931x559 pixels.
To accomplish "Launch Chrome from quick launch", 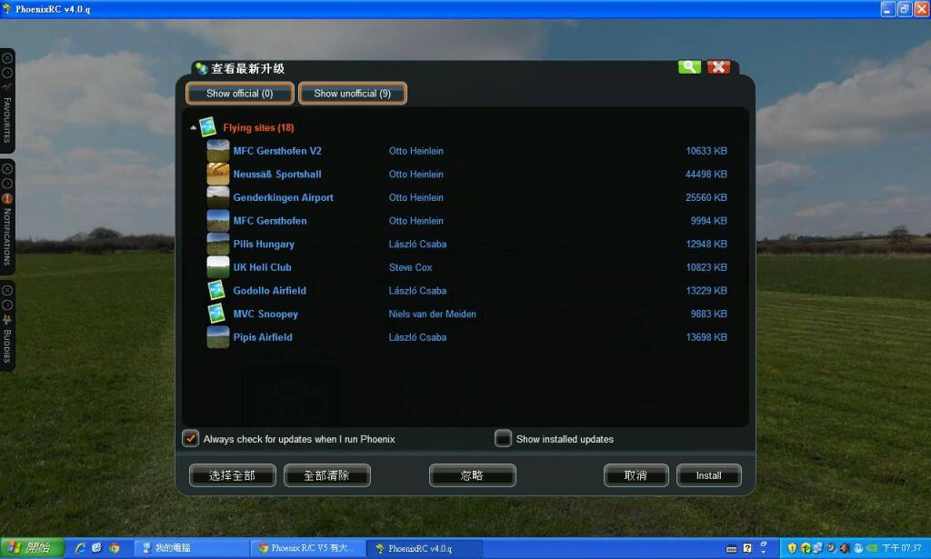I will (x=114, y=548).
